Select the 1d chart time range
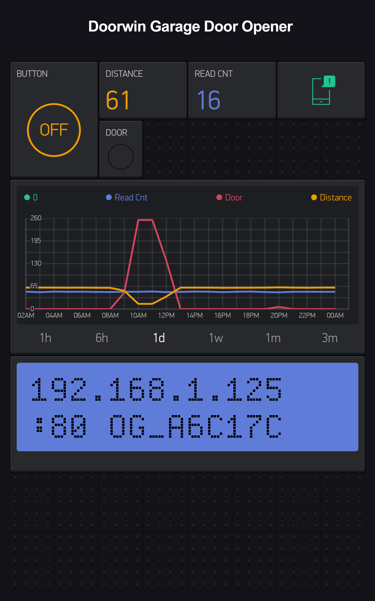Viewport: 375px width, 601px height. [x=159, y=338]
